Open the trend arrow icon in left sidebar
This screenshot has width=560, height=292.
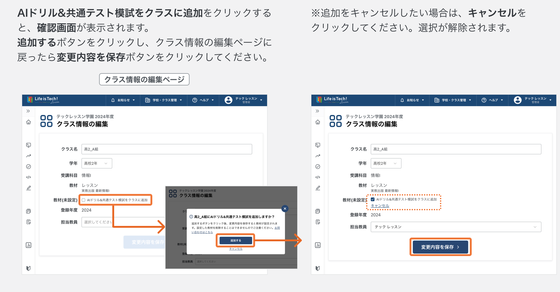click(x=29, y=156)
